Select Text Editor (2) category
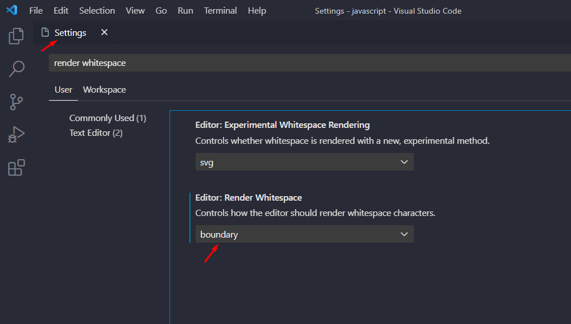 (x=96, y=133)
